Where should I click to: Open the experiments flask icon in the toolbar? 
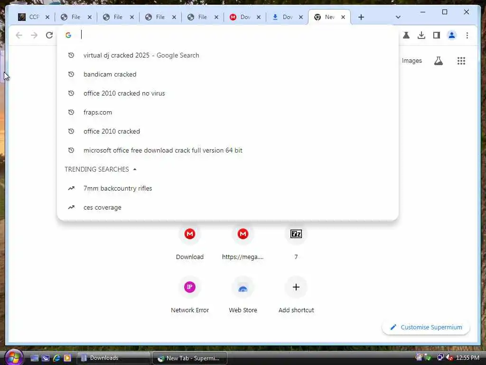click(406, 35)
